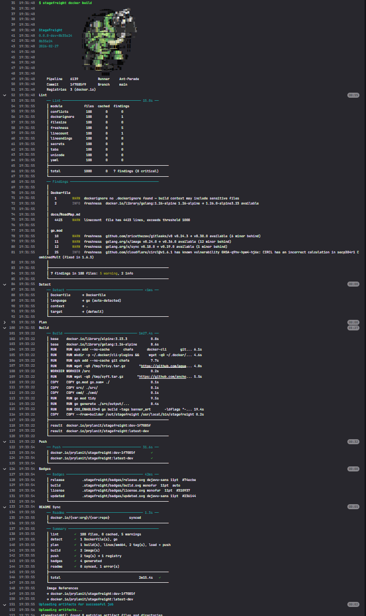Click the Push section header
Viewport: 366px width, 616px height.
pyautogui.click(x=43, y=442)
